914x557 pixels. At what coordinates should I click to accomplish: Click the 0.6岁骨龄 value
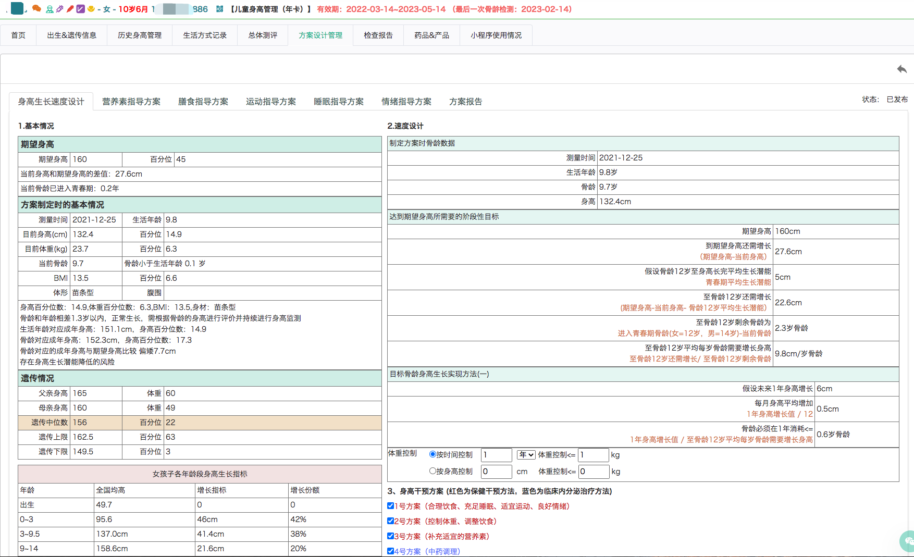[833, 435]
